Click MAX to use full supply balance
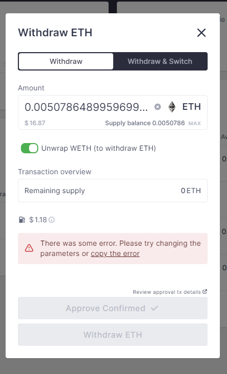 [x=194, y=123]
